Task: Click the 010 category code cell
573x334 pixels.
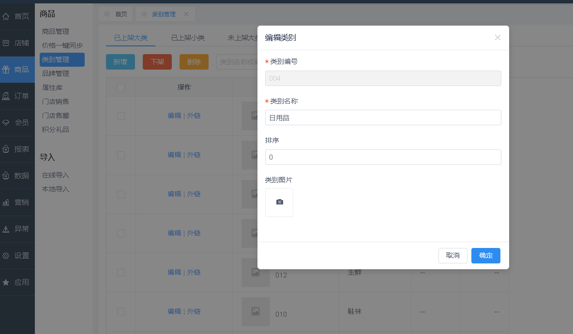Action: (281, 314)
